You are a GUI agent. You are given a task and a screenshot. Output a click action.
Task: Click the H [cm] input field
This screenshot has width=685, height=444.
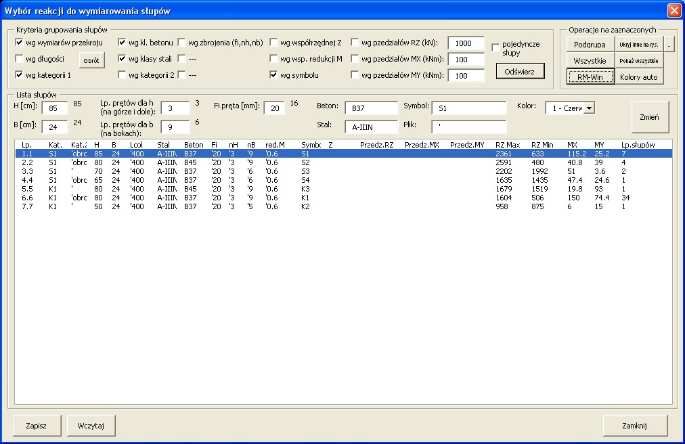tap(55, 108)
